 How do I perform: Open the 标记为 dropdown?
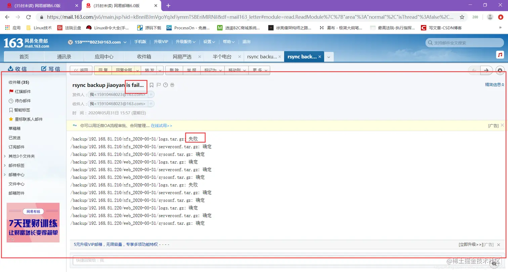pos(212,70)
